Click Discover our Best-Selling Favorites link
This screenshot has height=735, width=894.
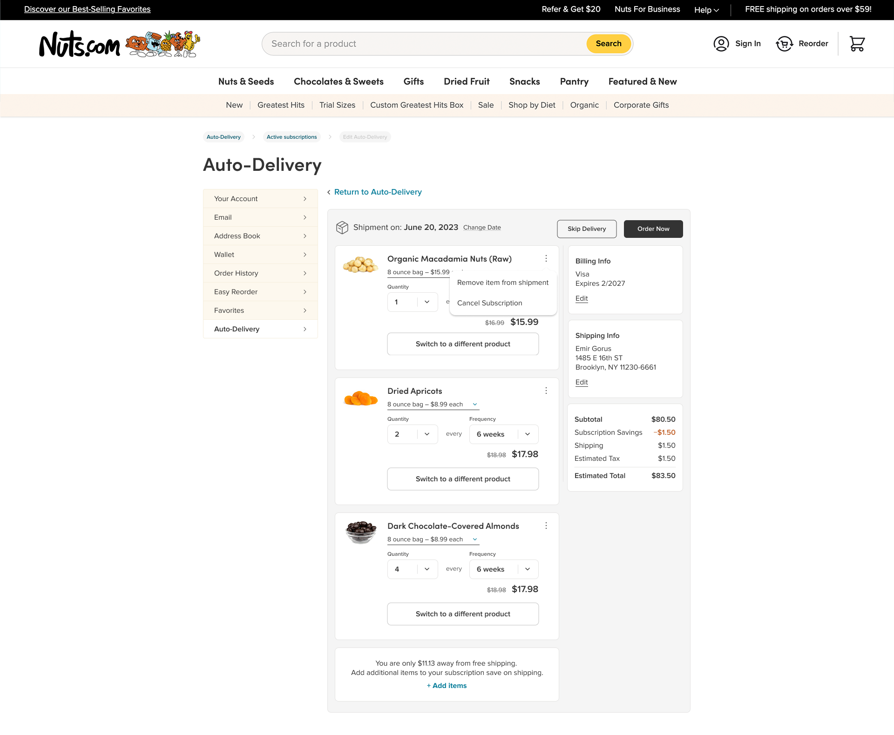tap(88, 9)
